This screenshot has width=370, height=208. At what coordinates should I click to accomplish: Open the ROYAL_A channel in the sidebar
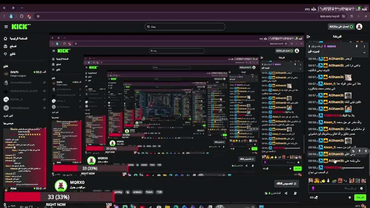tap(25, 99)
